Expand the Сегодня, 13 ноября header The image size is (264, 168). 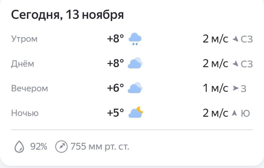point(68,15)
